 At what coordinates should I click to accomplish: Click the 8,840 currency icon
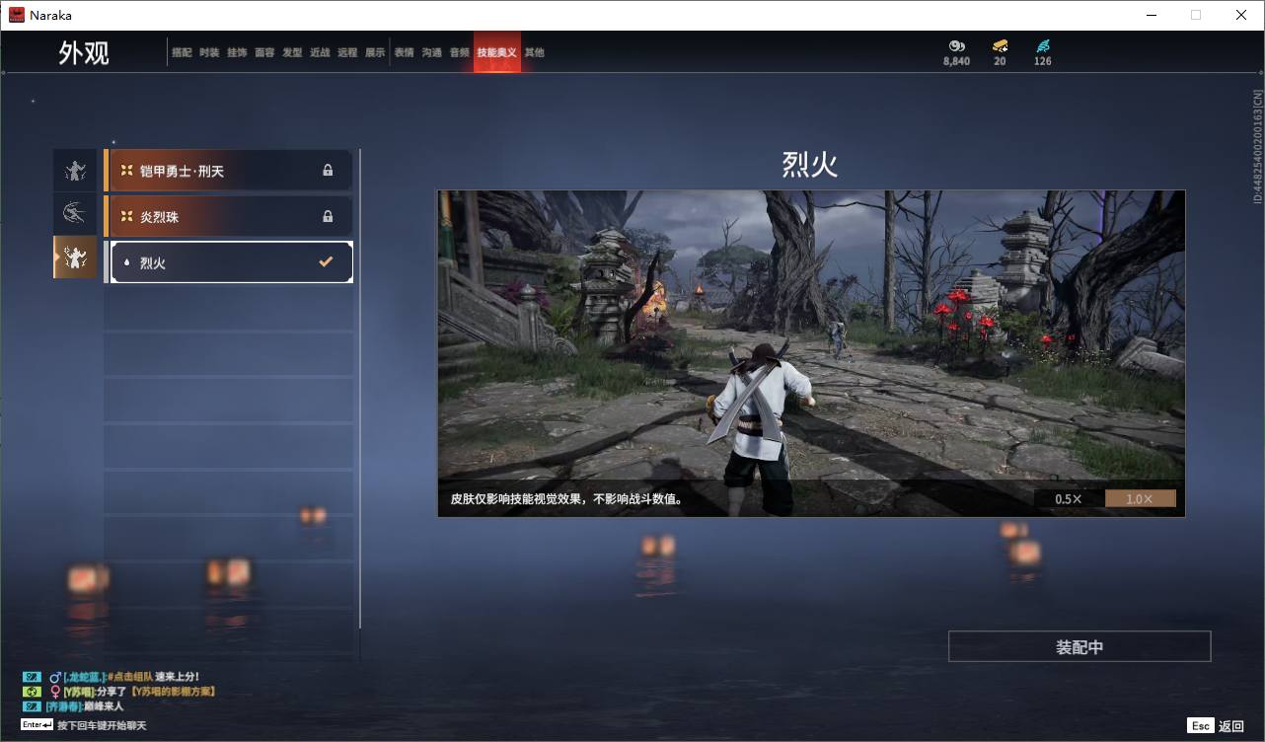956,45
